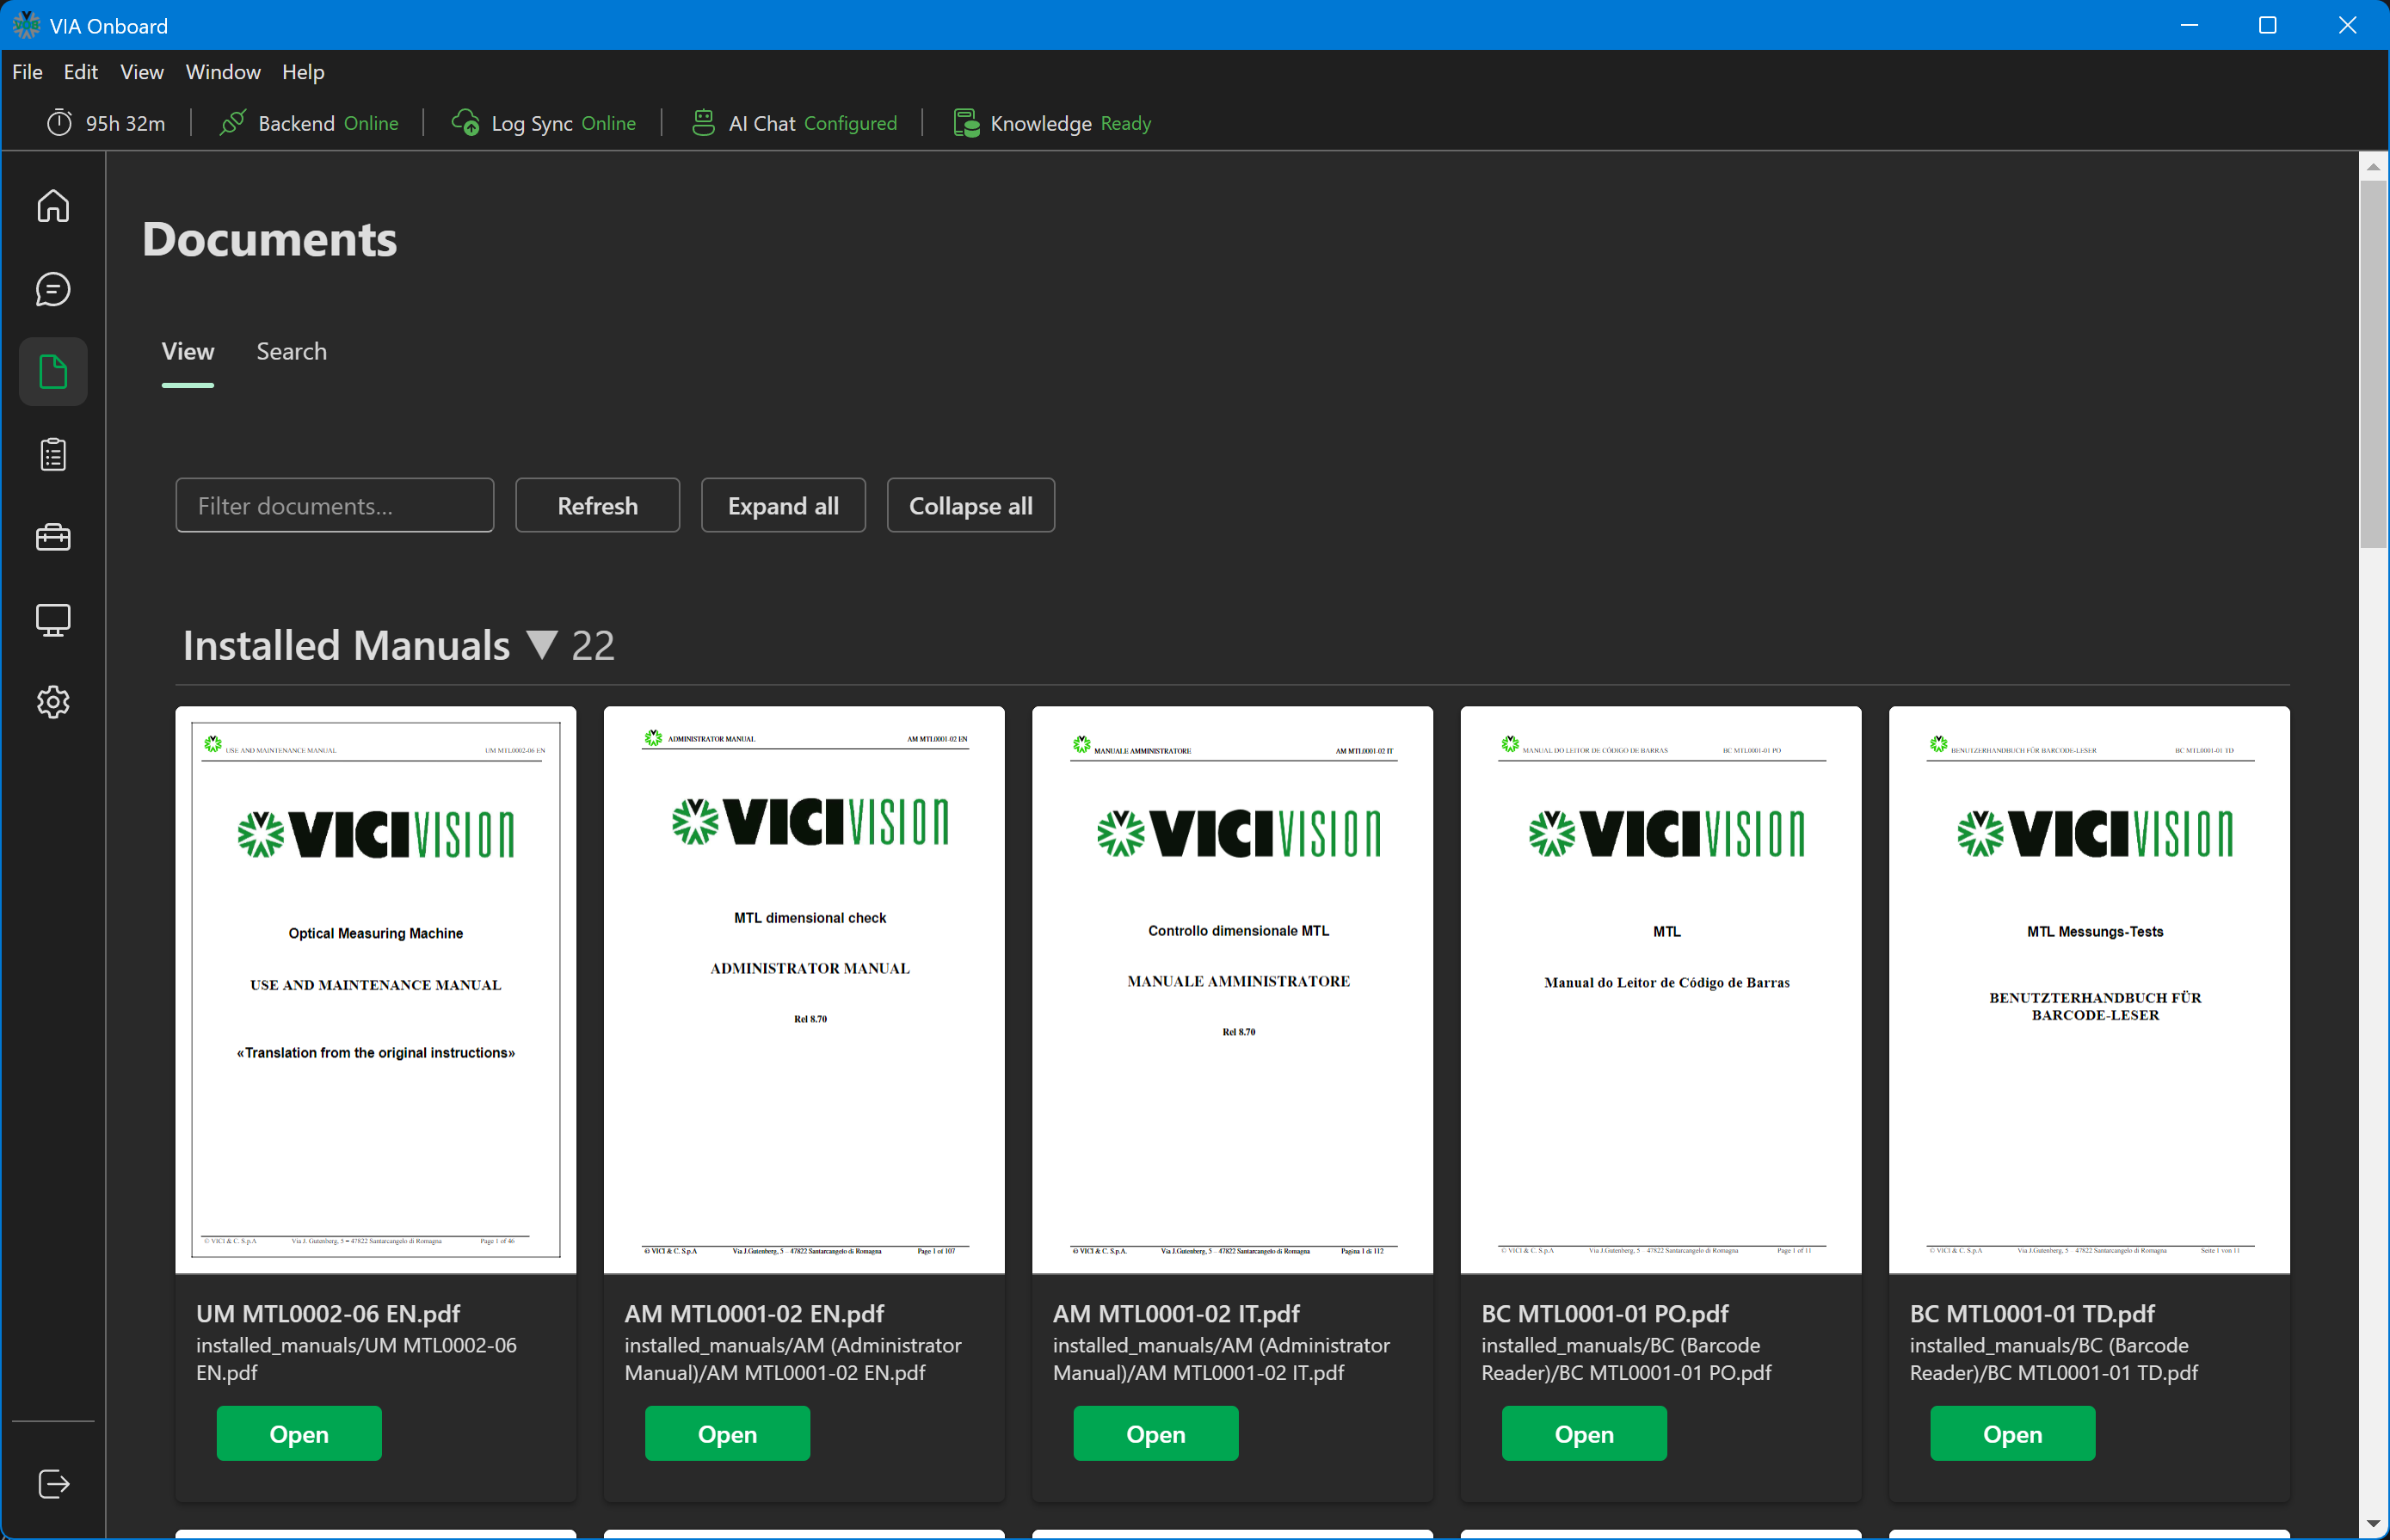Image resolution: width=2390 pixels, height=1540 pixels.
Task: Click the Administrator Manual EN cover thumbnail
Action: tap(804, 990)
